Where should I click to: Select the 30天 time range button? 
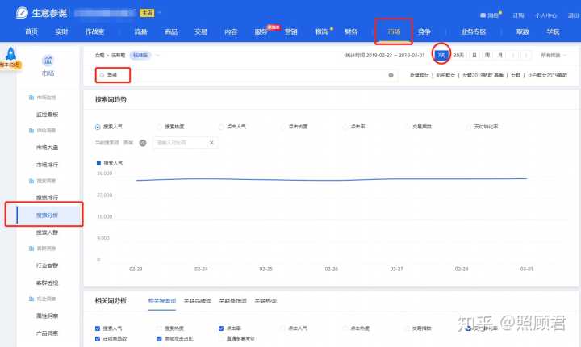coord(458,55)
